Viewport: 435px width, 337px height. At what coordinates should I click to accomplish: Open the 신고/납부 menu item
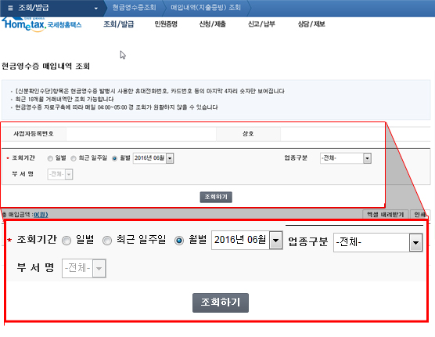pos(261,24)
